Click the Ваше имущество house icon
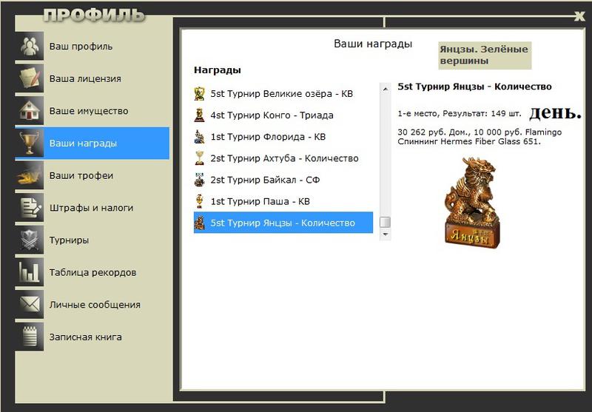The height and width of the screenshot is (412, 592). 30,111
